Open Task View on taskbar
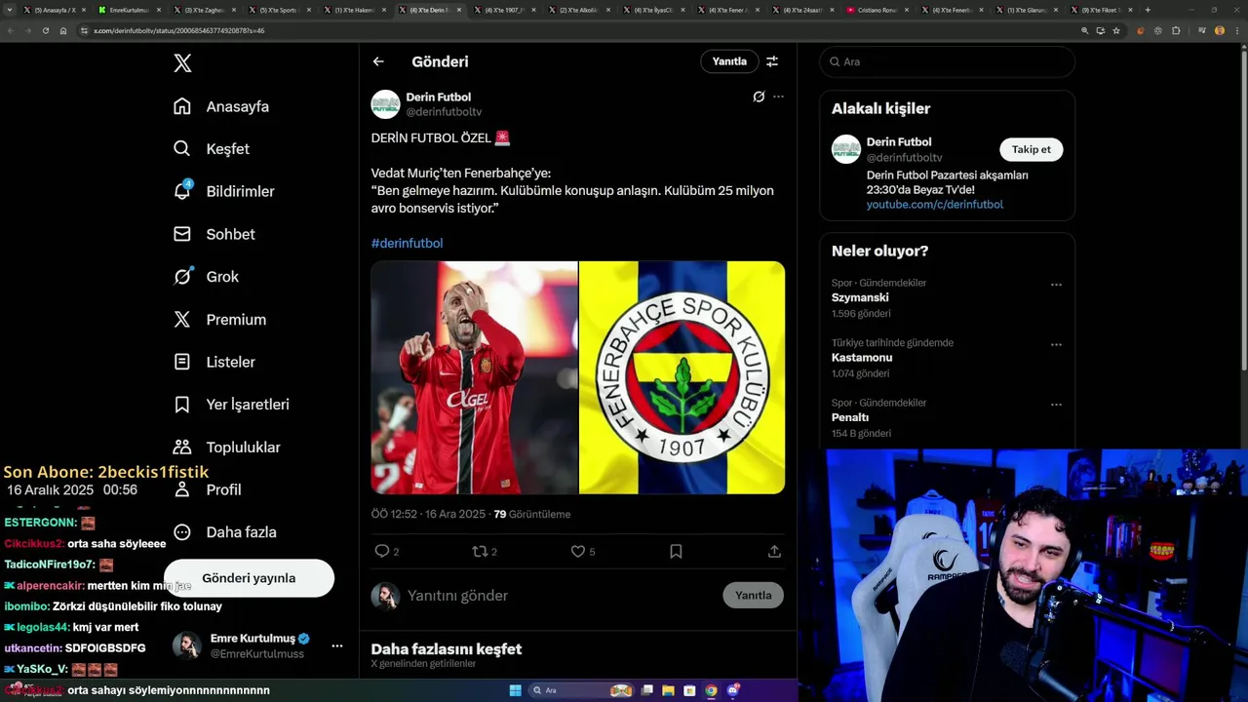 pyautogui.click(x=646, y=690)
